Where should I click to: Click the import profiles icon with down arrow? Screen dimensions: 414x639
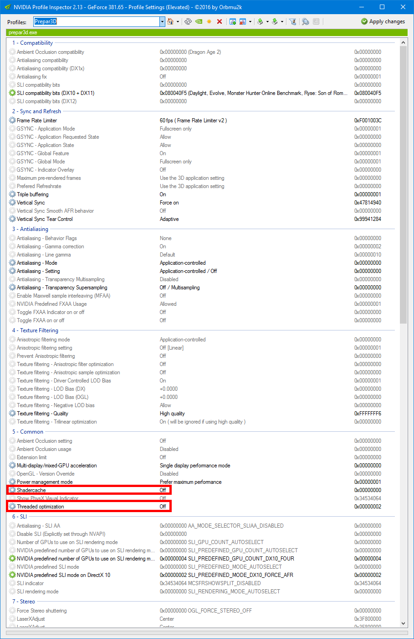tap(275, 21)
